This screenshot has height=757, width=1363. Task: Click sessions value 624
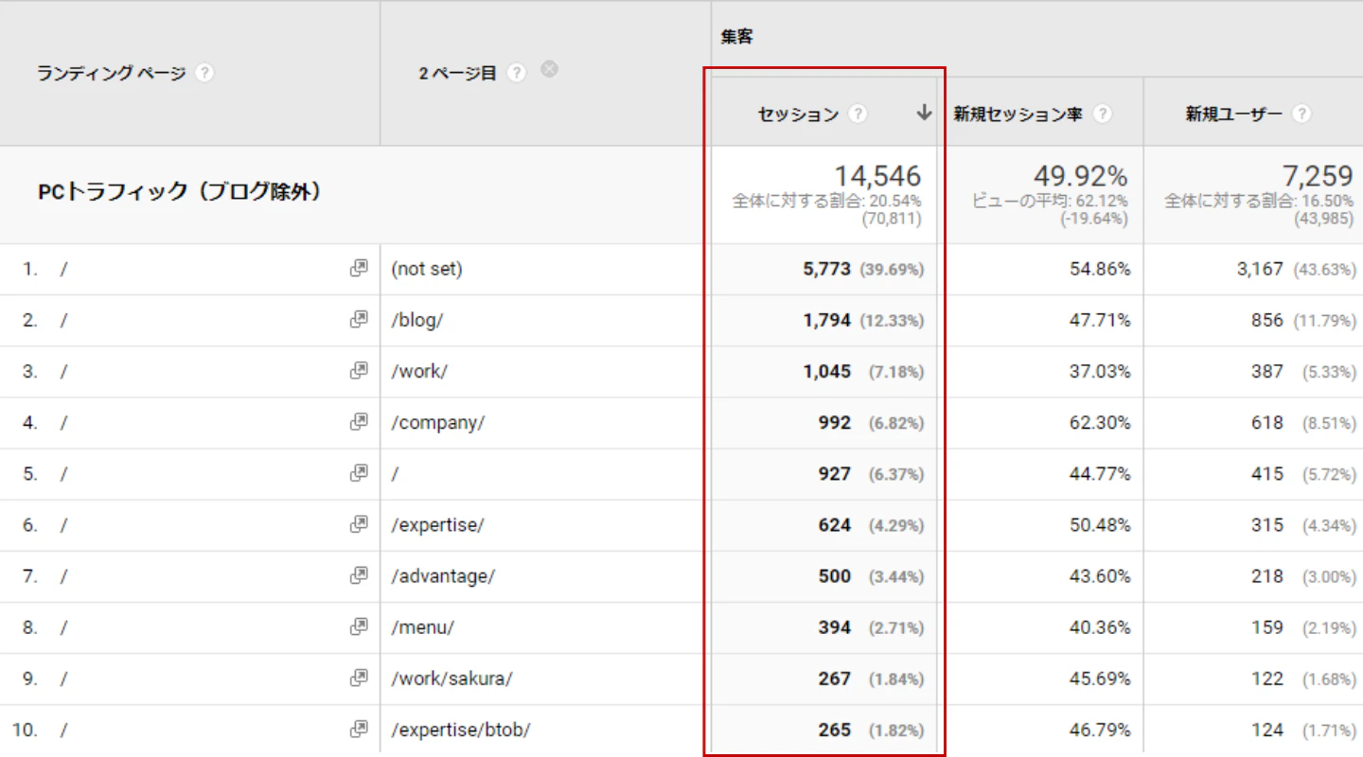[835, 524]
